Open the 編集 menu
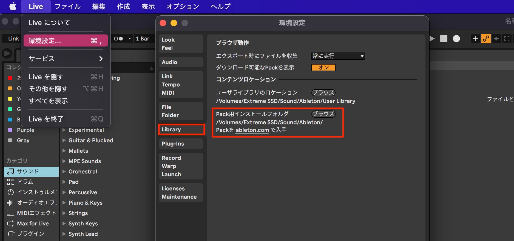Viewport: 514px width, 241px height. tap(99, 6)
